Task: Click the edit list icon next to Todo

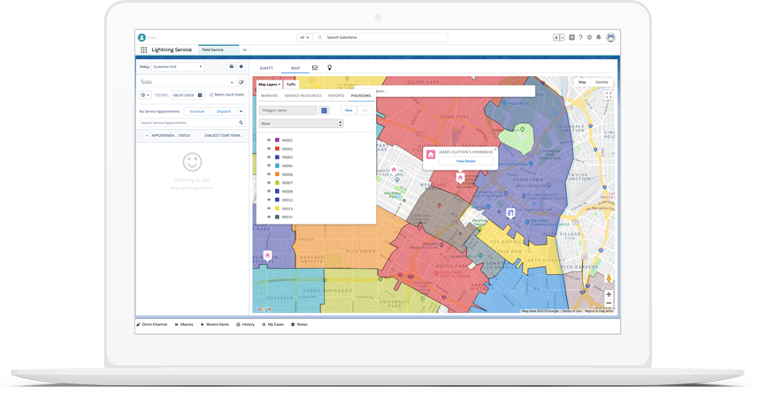Action: pyautogui.click(x=241, y=82)
